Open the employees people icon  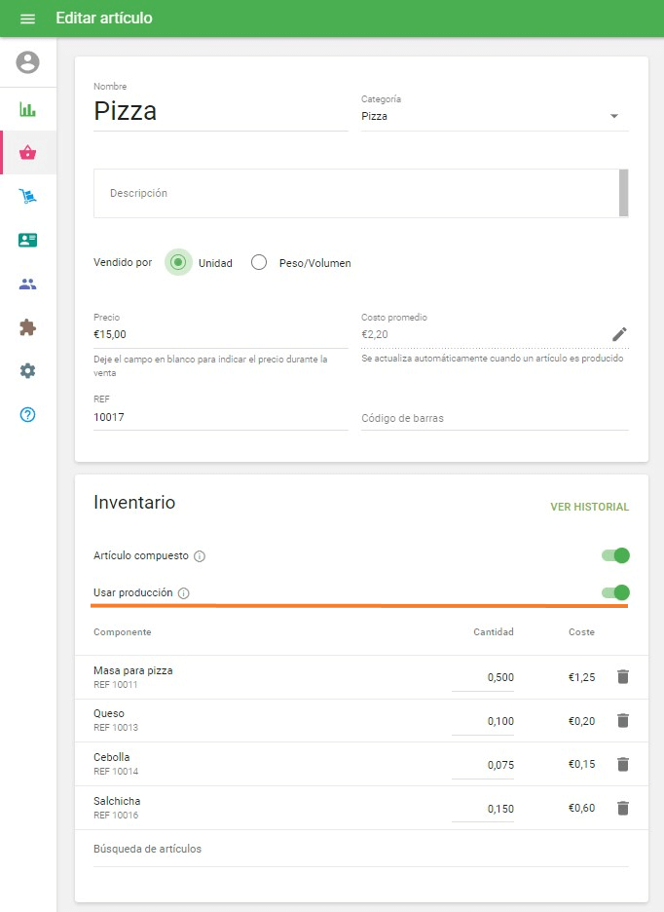[27, 285]
